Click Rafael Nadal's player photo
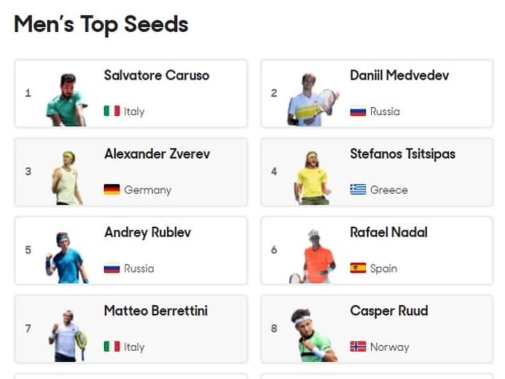 312,256
